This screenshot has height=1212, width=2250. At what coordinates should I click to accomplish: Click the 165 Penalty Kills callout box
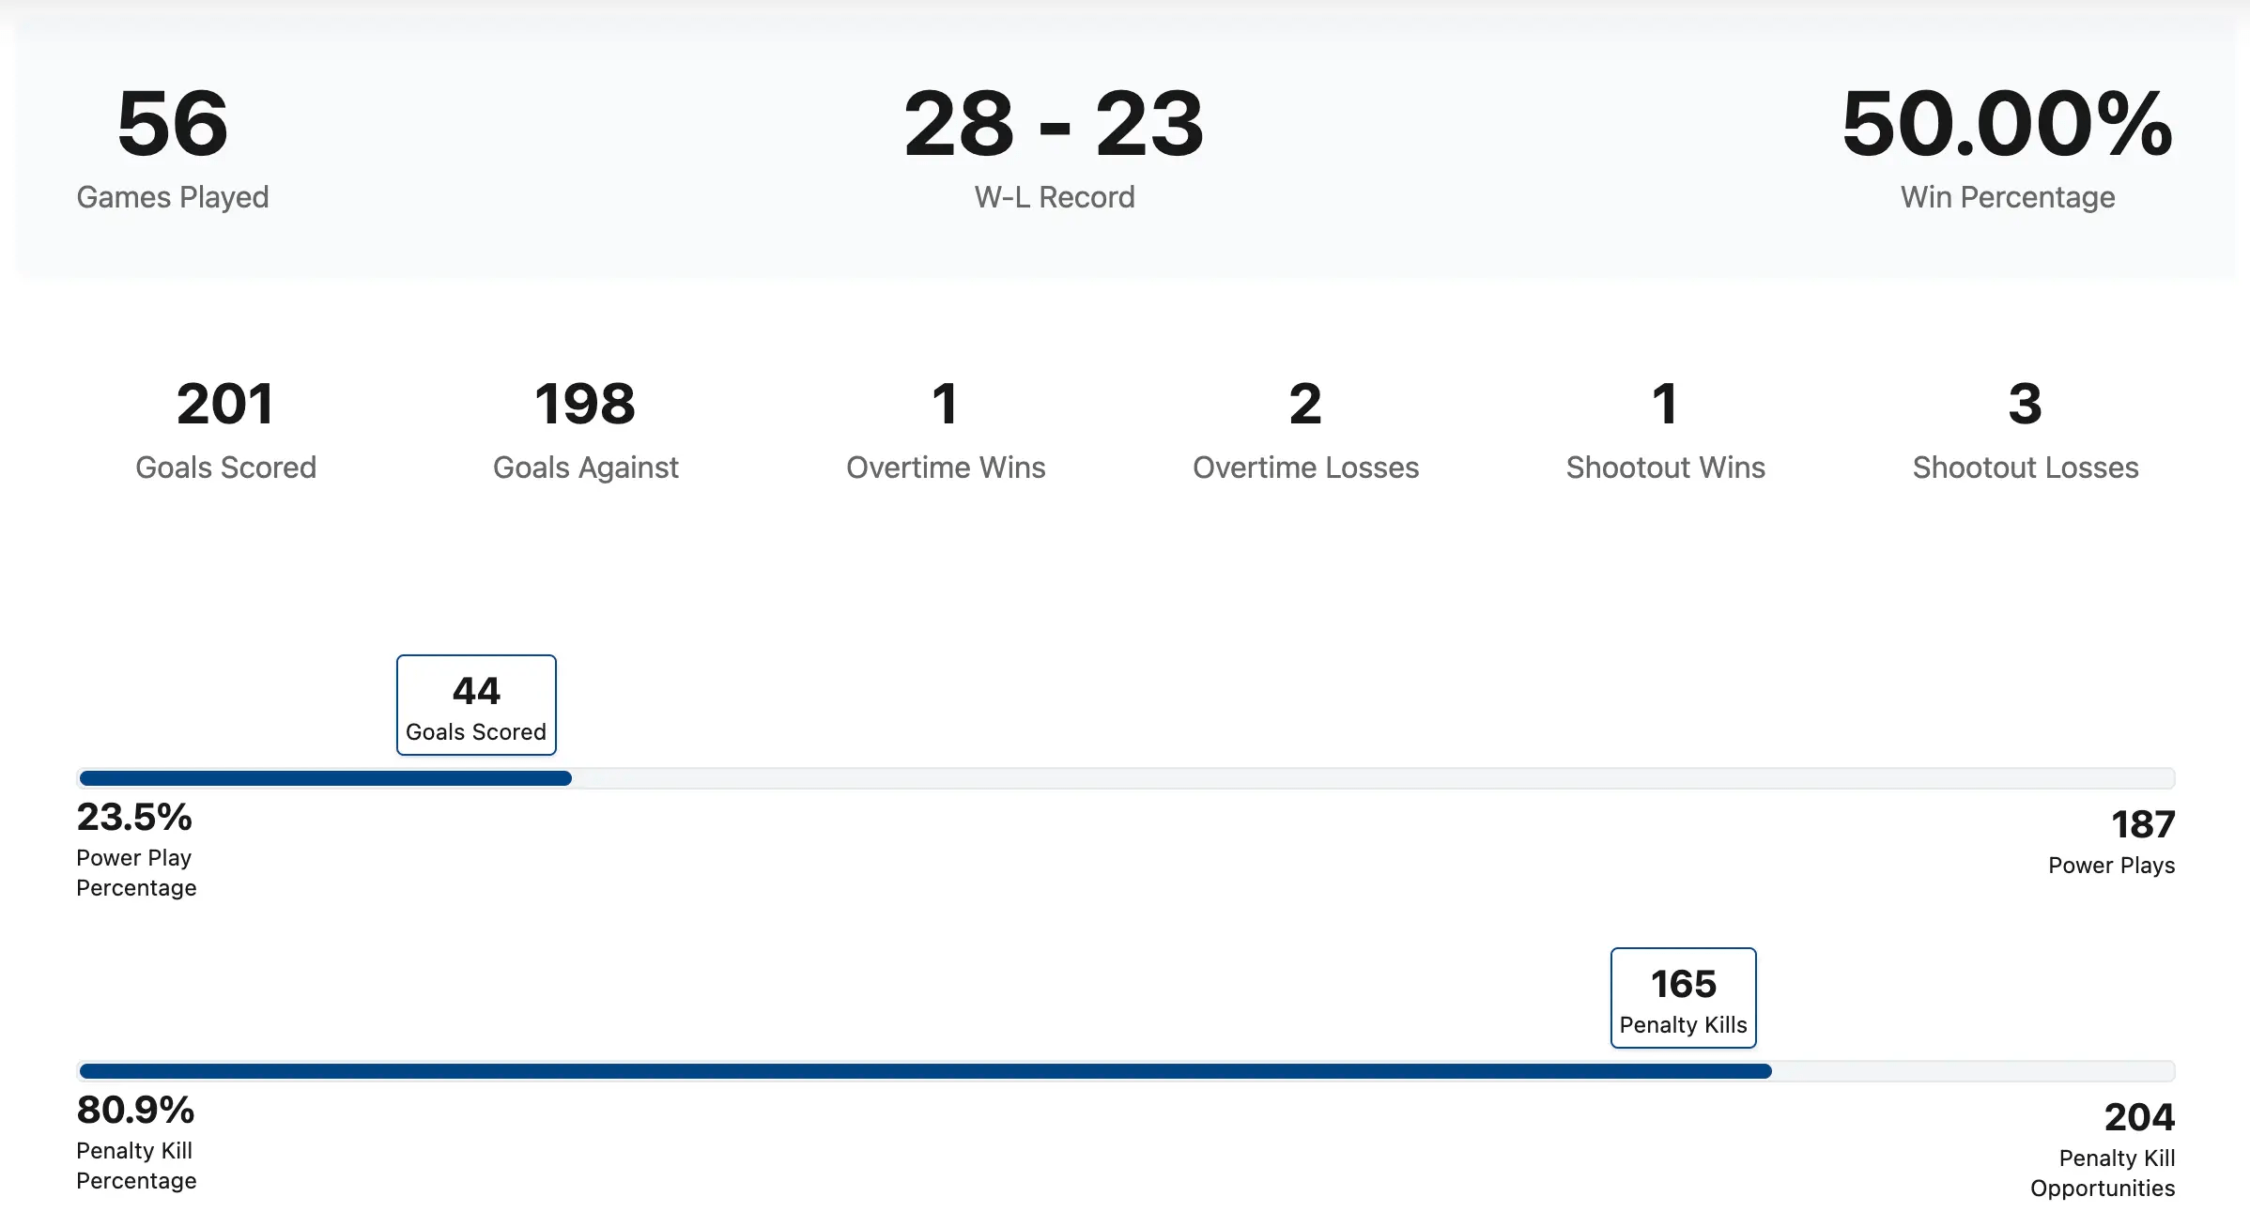pyautogui.click(x=1683, y=998)
